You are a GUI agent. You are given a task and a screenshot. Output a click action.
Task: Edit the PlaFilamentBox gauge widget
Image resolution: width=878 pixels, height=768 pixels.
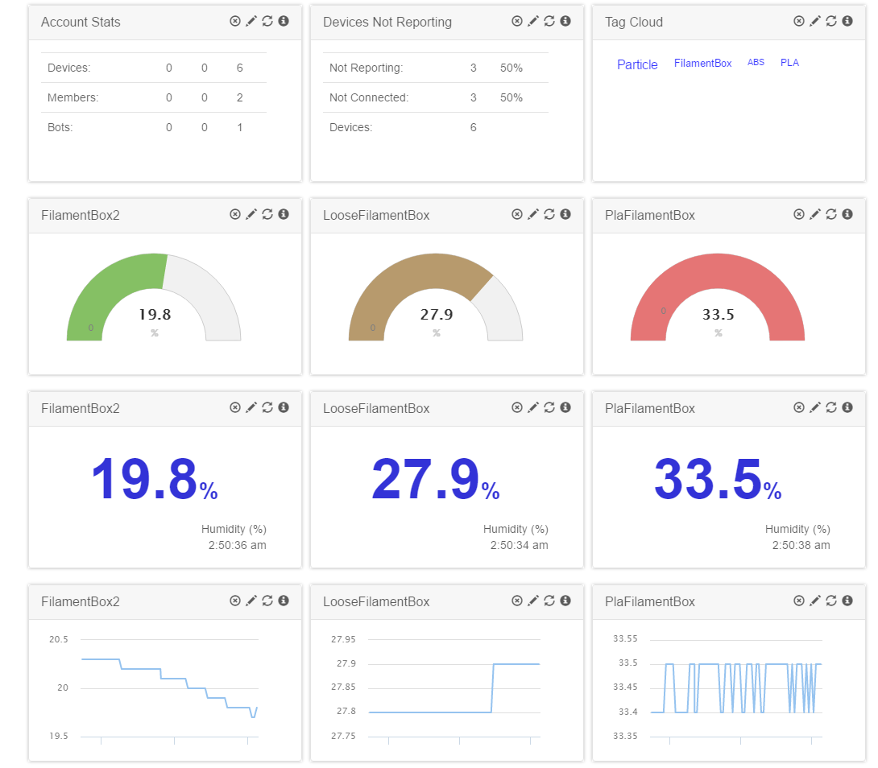(x=814, y=214)
